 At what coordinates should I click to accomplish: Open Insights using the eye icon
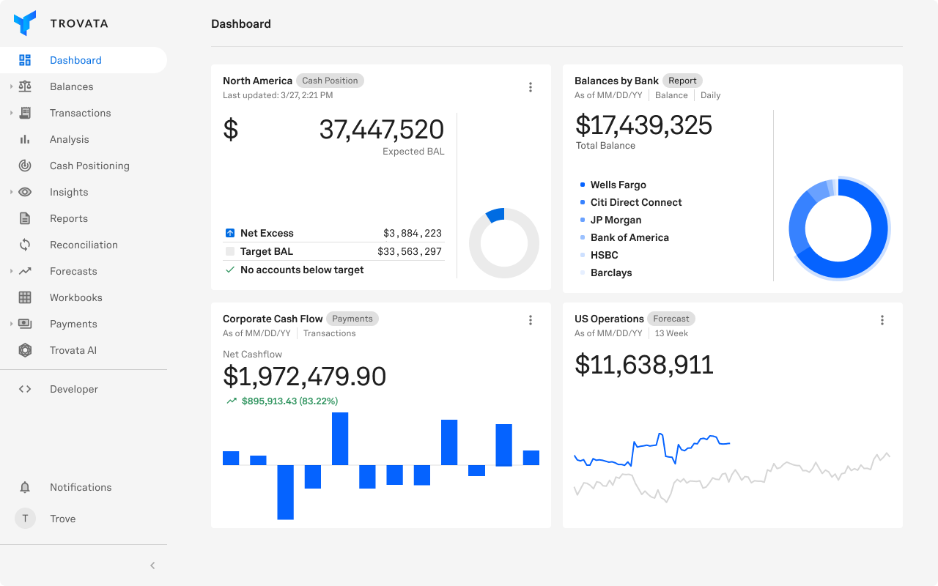25,192
